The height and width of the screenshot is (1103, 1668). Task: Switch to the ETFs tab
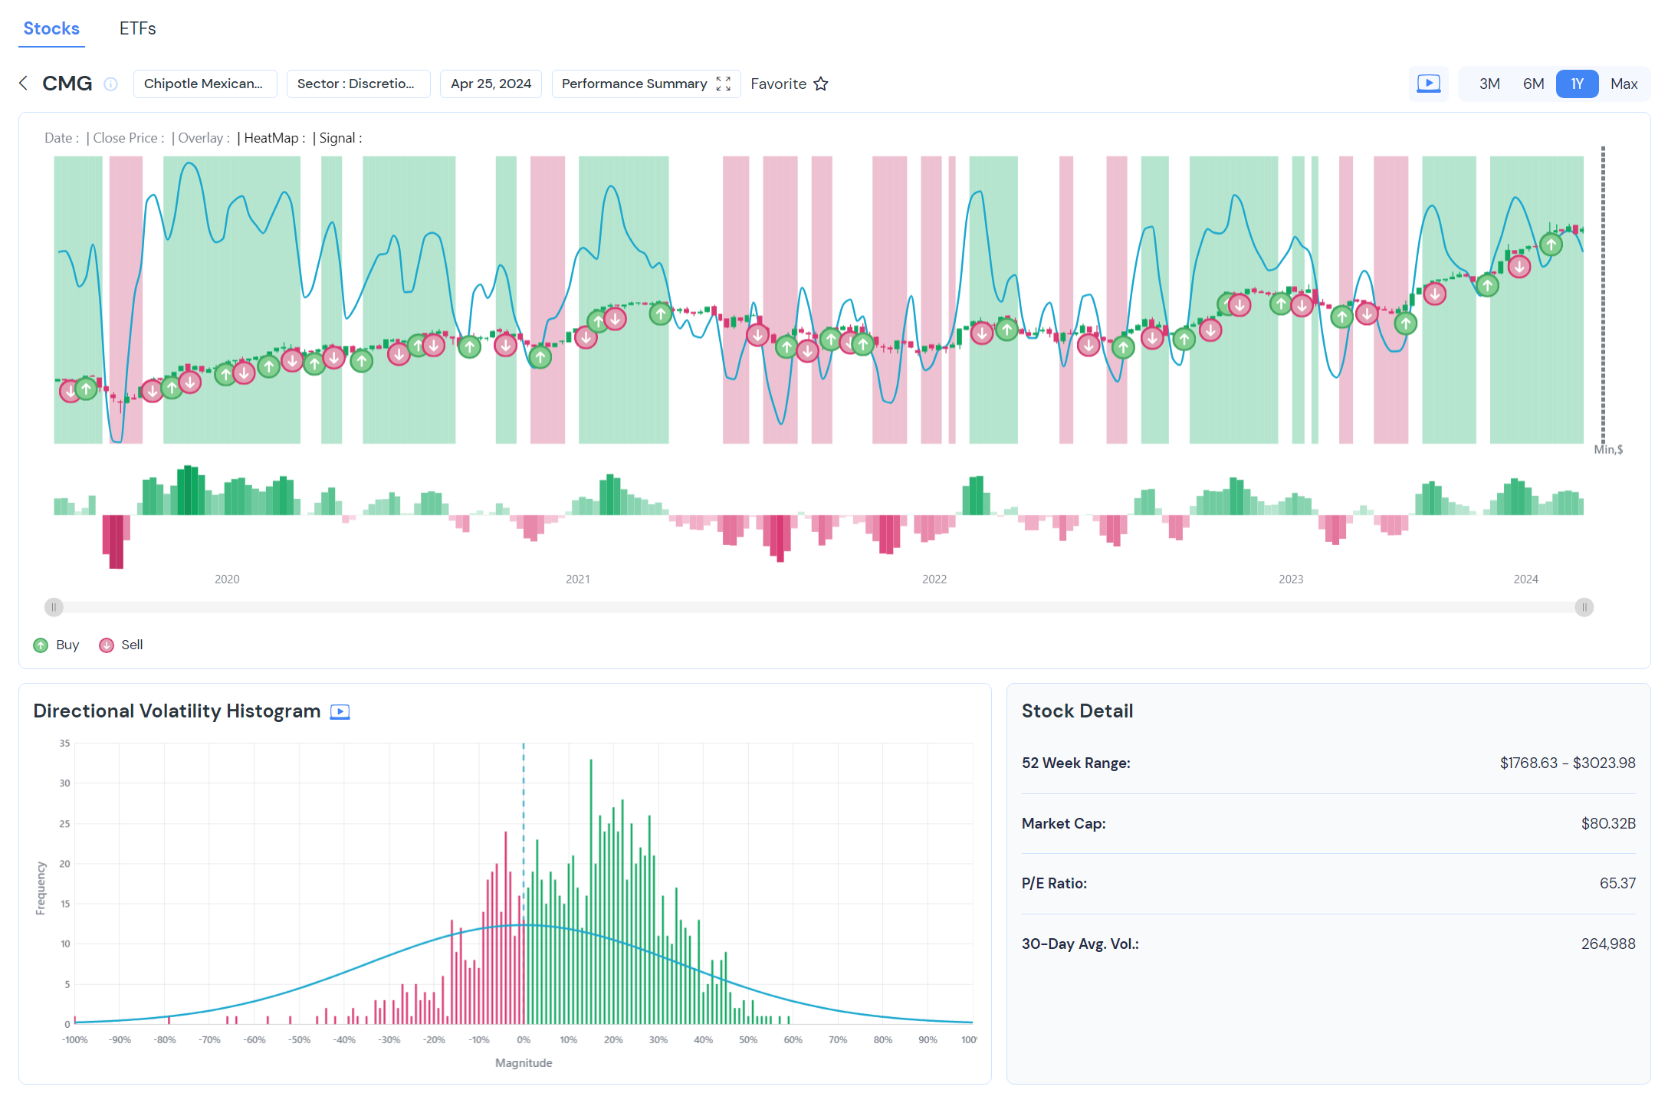138,29
